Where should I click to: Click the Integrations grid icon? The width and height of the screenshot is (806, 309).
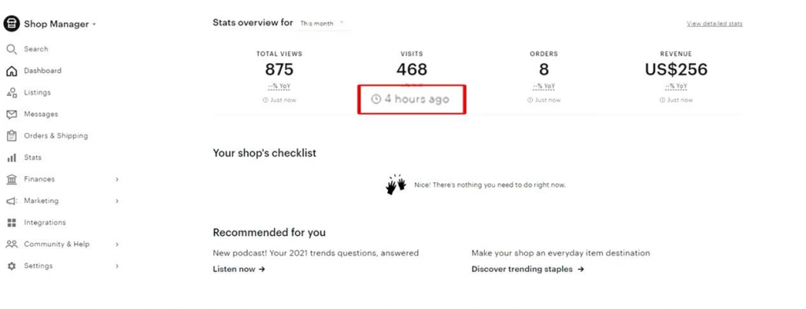11,223
